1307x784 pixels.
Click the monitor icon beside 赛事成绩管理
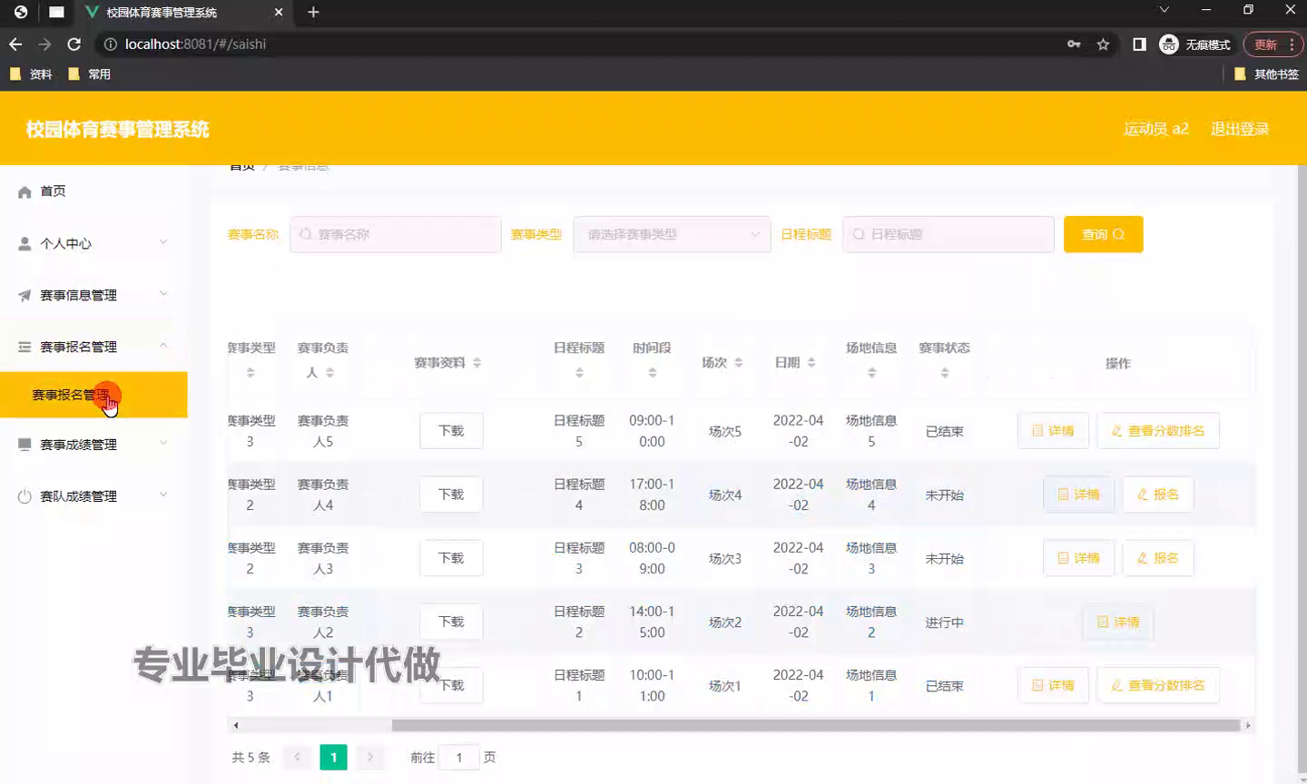(25, 445)
